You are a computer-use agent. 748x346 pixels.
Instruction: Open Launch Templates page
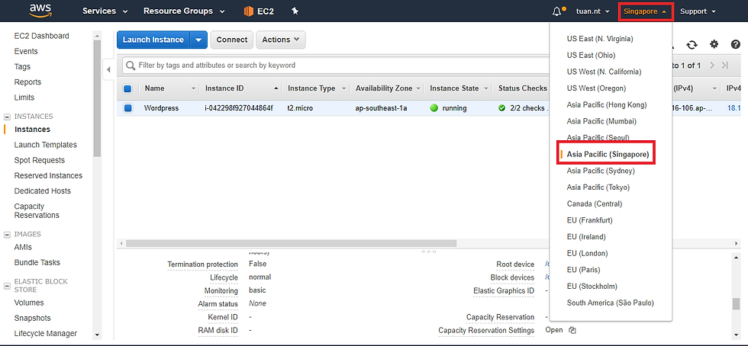pos(45,145)
